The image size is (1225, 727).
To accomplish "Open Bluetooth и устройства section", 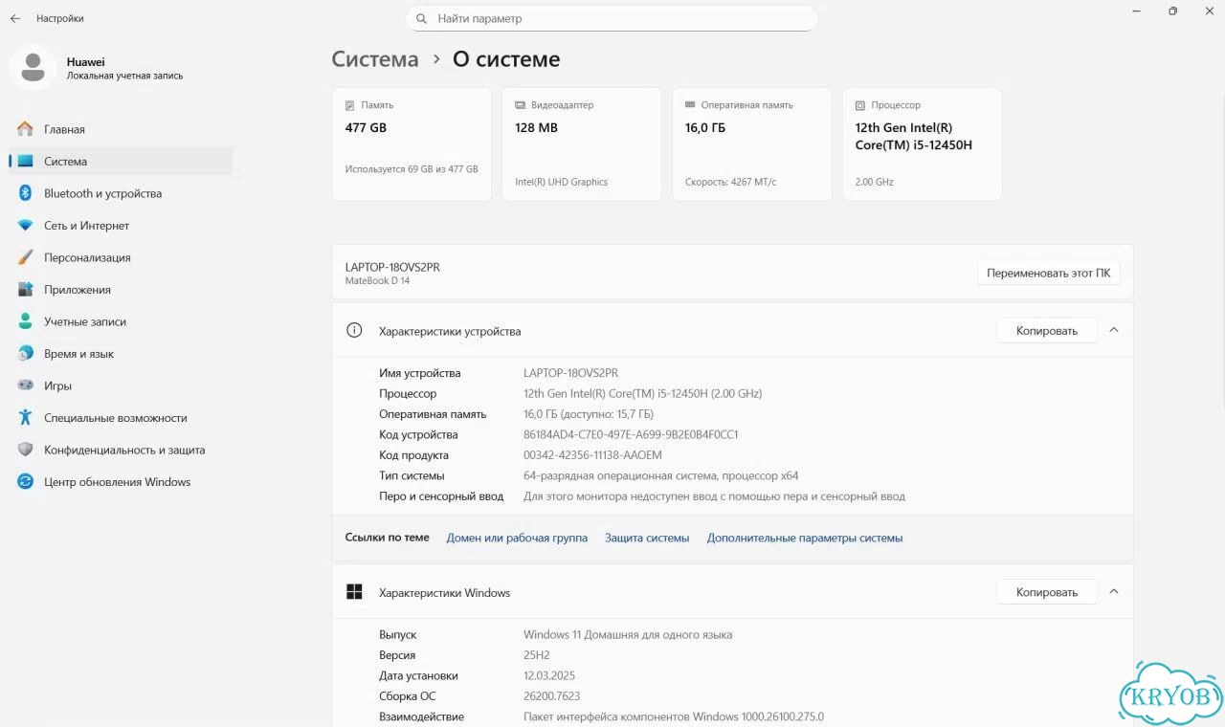I will (121, 193).
